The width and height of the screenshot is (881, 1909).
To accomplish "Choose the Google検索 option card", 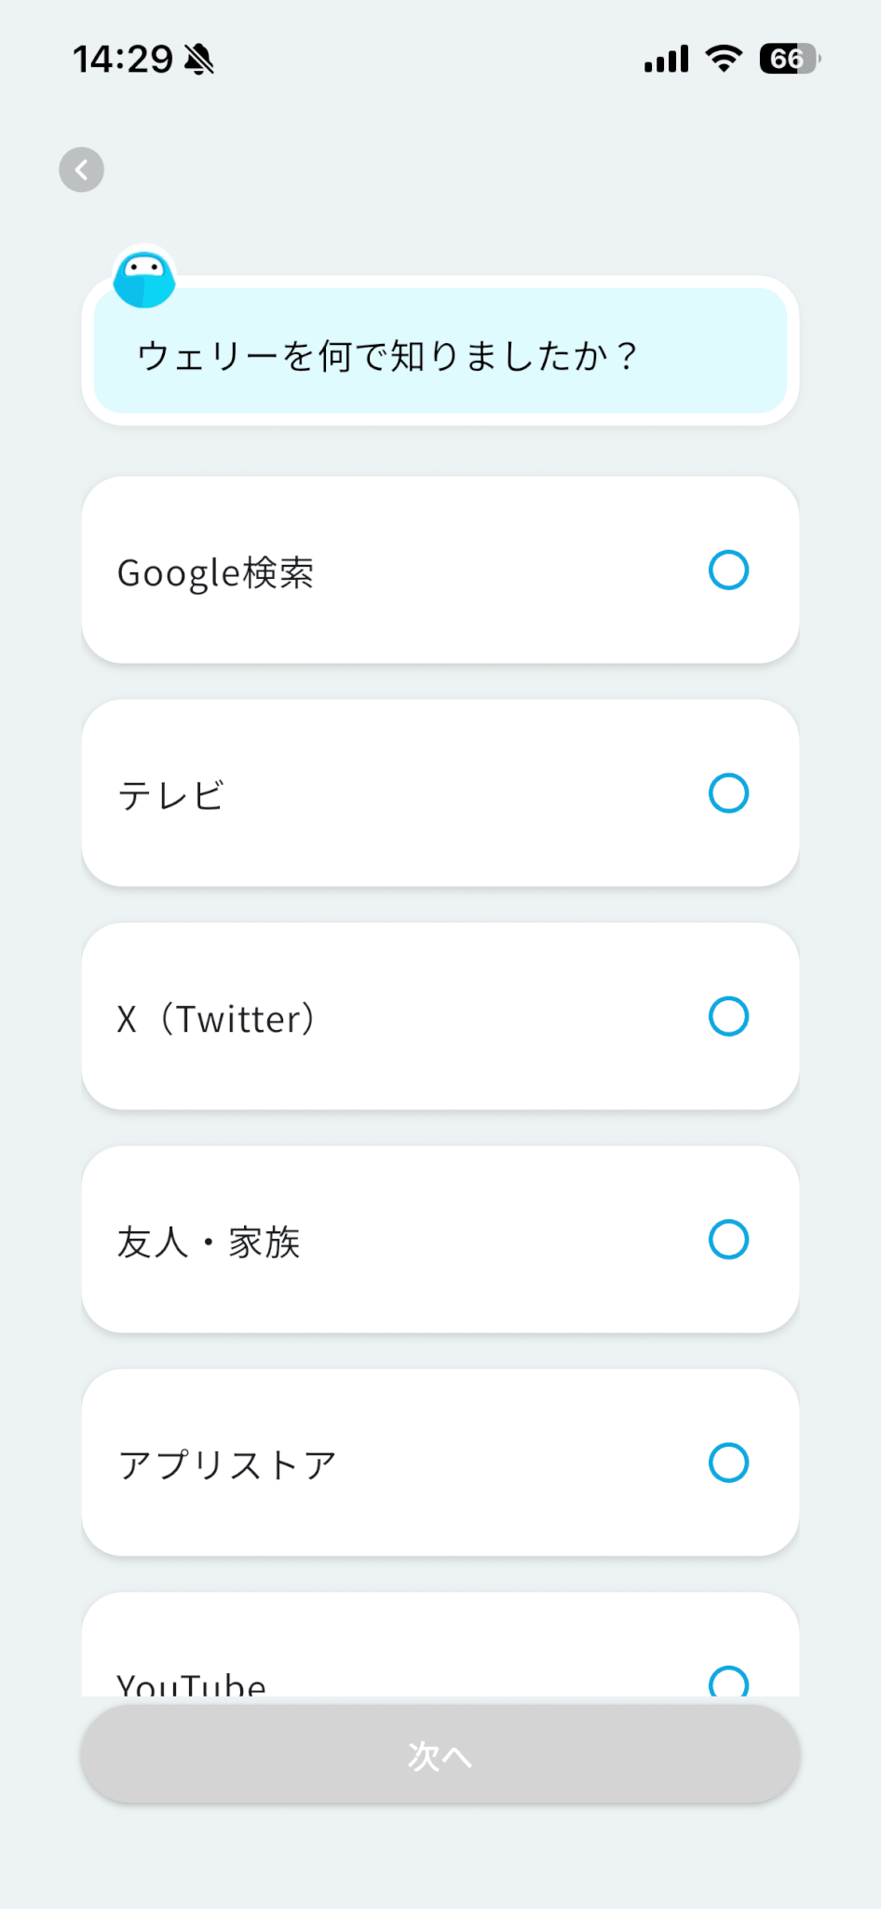I will tap(440, 570).
